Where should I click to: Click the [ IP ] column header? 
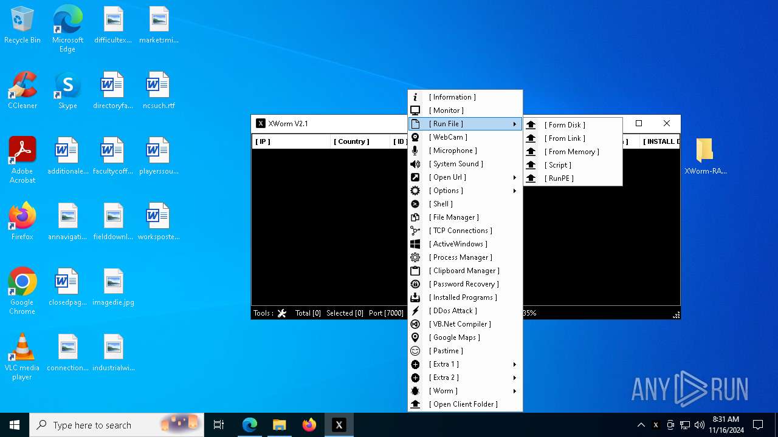[x=291, y=141]
